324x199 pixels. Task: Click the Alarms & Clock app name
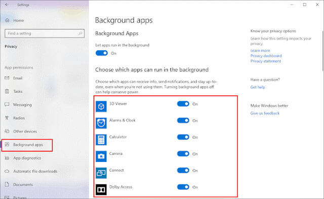pos(122,121)
